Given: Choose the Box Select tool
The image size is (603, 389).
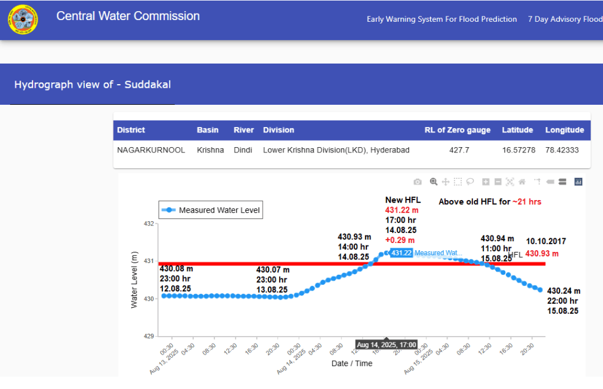Looking at the screenshot, I should (458, 182).
